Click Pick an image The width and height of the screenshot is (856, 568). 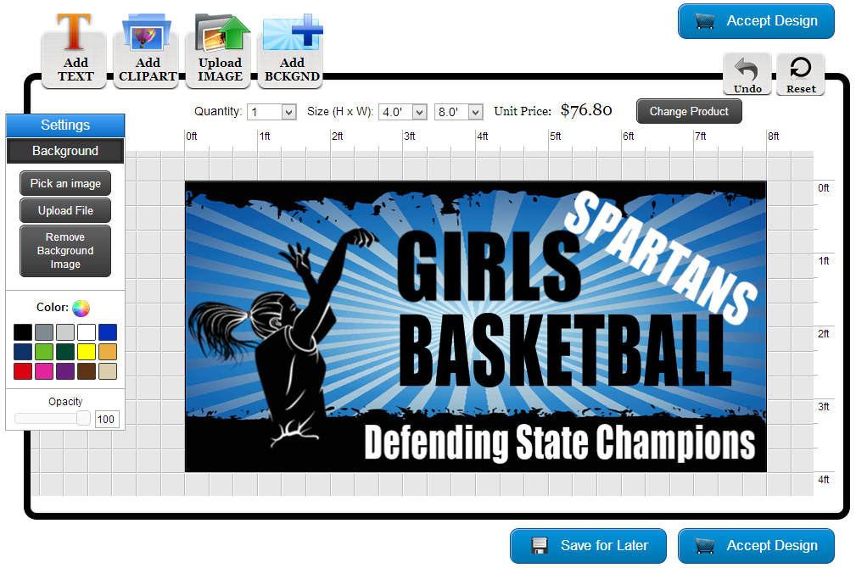coord(64,183)
